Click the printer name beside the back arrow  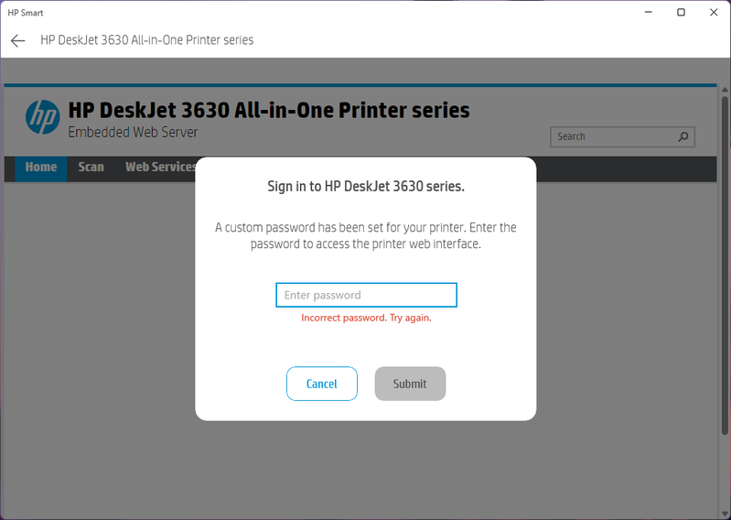146,40
